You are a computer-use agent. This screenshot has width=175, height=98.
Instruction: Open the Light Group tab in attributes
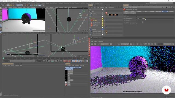158,11
